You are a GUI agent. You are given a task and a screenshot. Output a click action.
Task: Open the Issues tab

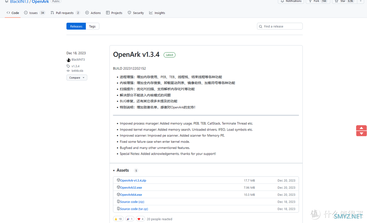coord(34,13)
